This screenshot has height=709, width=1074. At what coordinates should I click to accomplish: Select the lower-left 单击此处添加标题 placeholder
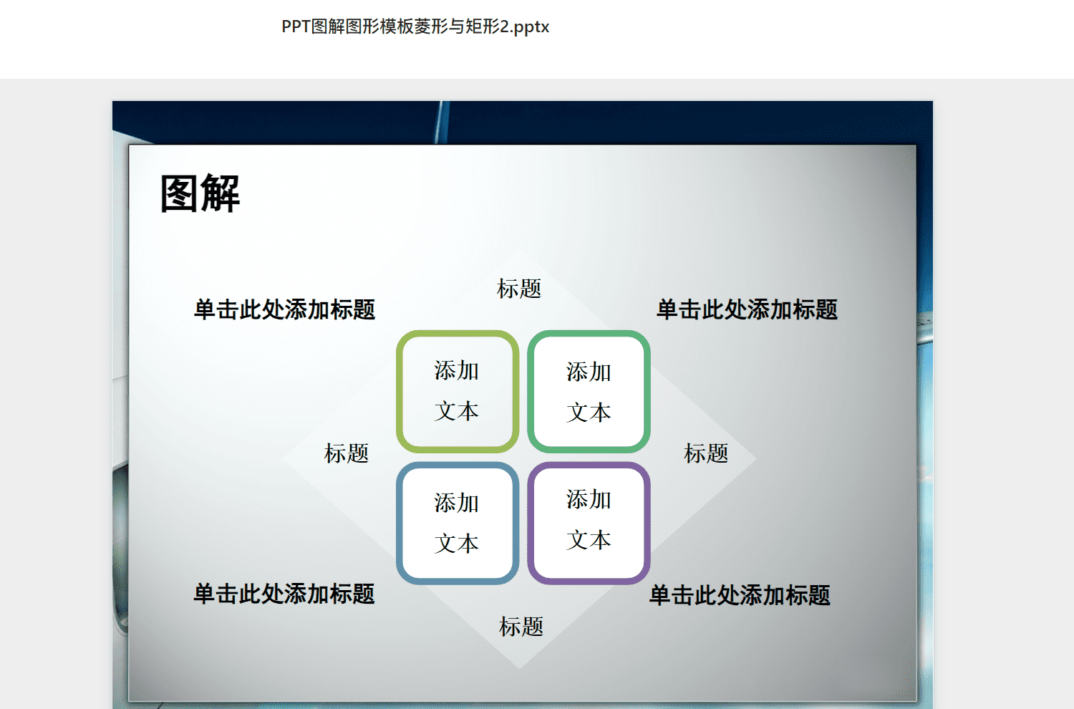pos(284,594)
